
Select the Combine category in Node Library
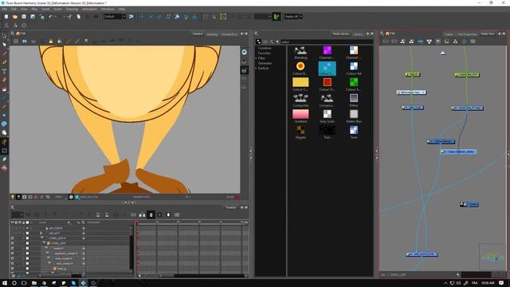click(265, 48)
